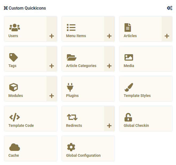This screenshot has width=176, height=165.
Task: Add a new module with plus button
Action: tap(52, 96)
